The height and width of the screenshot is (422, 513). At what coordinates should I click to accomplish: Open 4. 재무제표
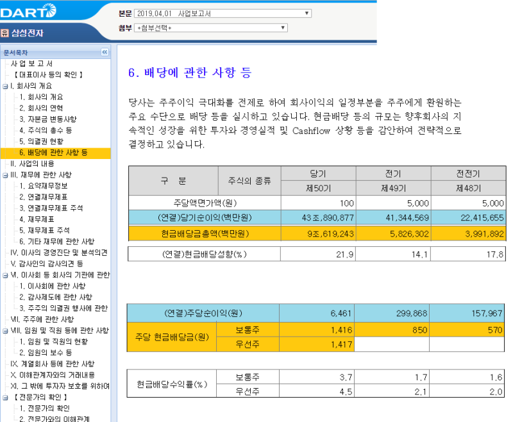[x=37, y=219]
